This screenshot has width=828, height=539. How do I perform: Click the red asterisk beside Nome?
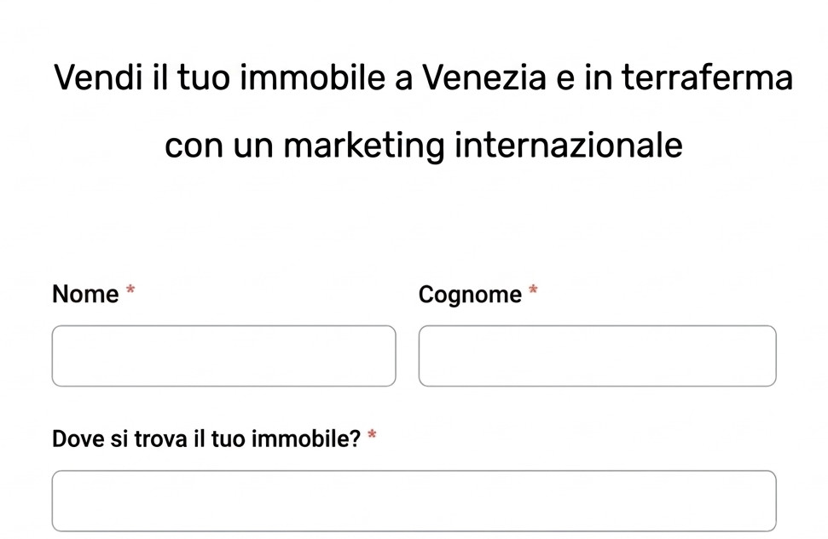click(x=130, y=291)
